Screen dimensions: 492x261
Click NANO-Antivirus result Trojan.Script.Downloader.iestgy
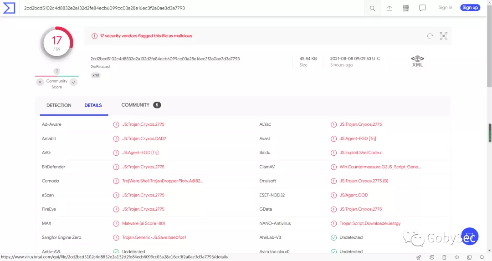pyautogui.click(x=370, y=223)
